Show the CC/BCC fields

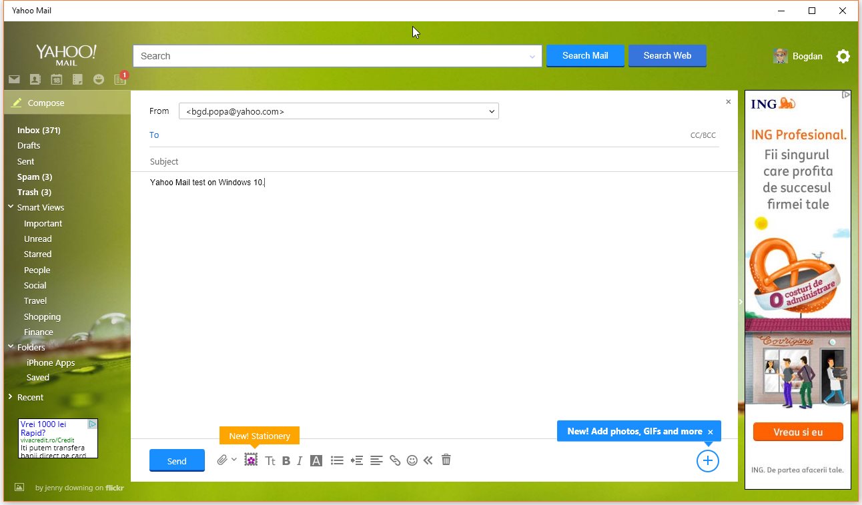703,135
